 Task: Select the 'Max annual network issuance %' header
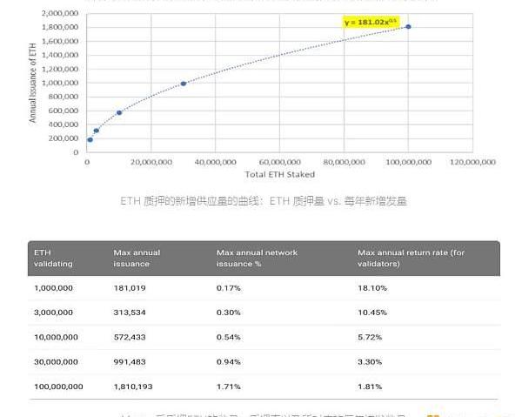click(x=257, y=258)
